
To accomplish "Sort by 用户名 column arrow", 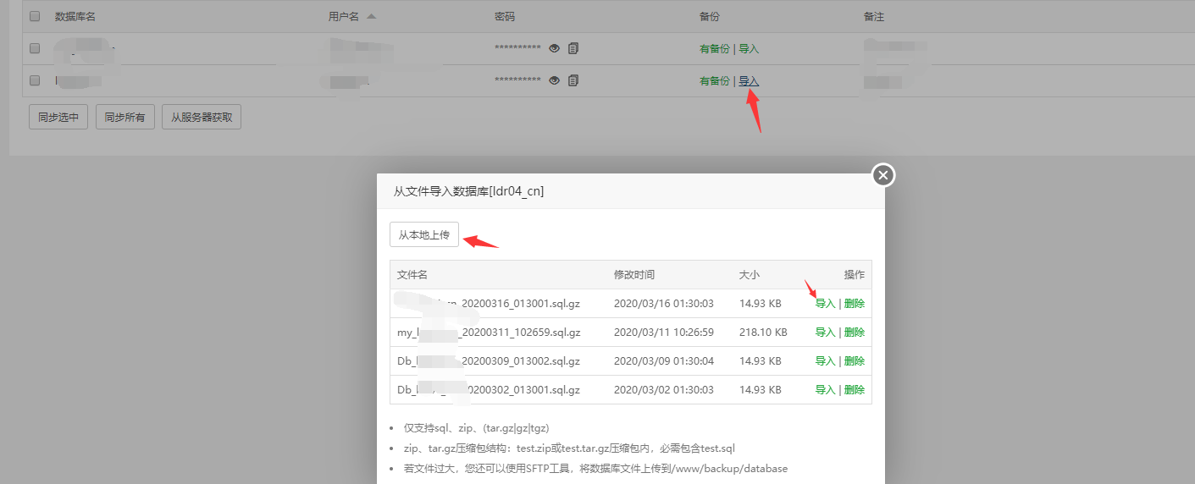I will (372, 17).
